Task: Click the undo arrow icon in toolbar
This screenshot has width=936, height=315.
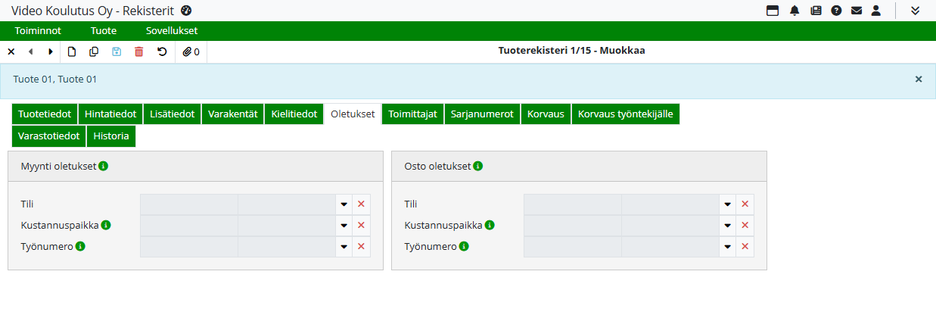Action: pos(161,52)
